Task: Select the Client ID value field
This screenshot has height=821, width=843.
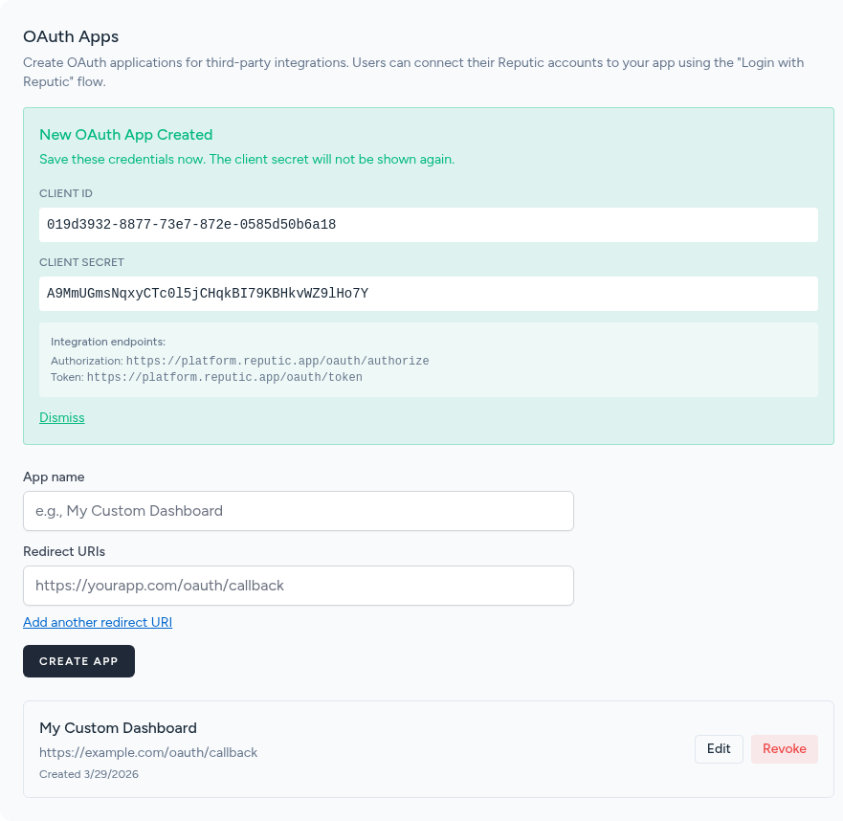Action: click(429, 224)
